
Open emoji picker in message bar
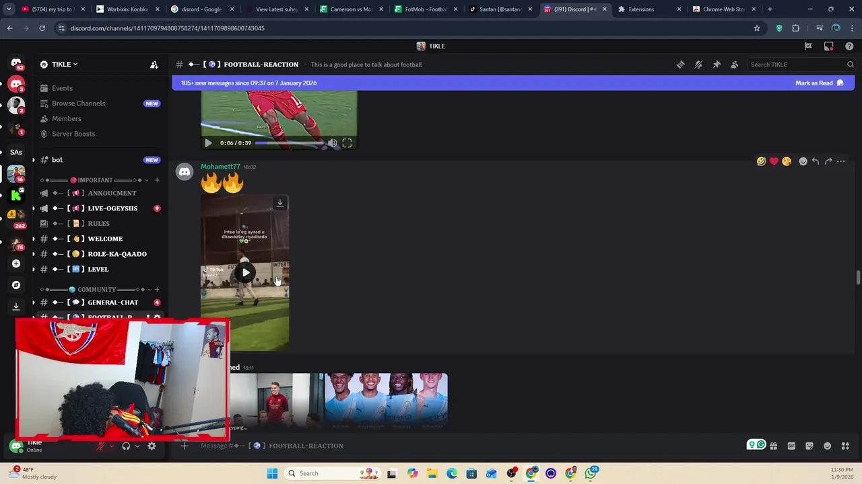tap(828, 446)
